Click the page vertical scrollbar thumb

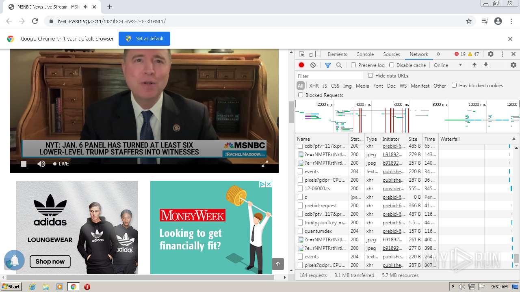coord(291,112)
